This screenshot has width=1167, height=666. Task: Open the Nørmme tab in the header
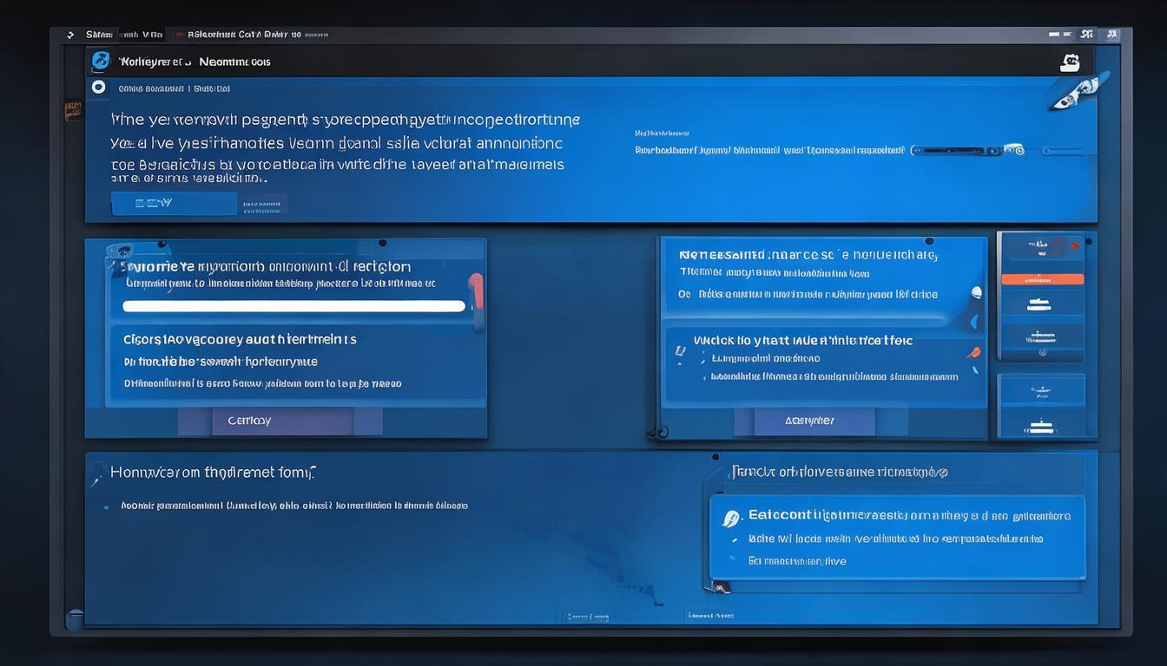click(x=234, y=62)
